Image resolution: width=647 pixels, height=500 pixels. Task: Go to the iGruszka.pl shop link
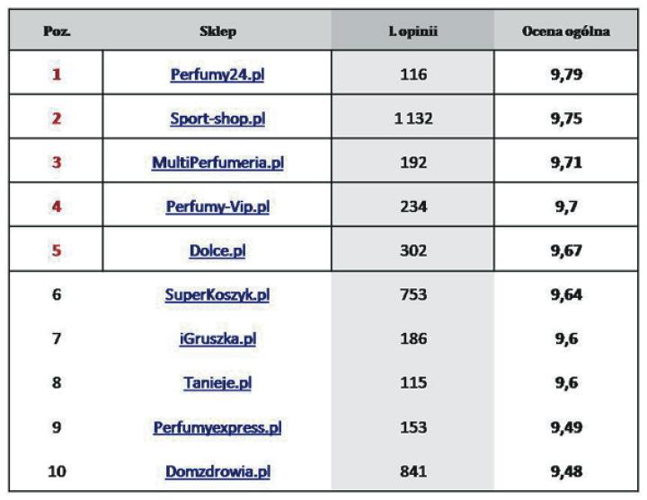[217, 339]
